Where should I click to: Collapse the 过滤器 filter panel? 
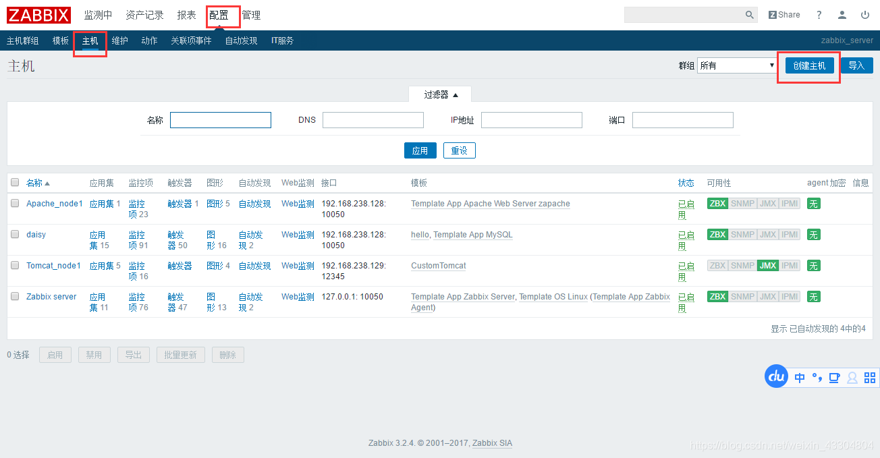pyautogui.click(x=441, y=94)
